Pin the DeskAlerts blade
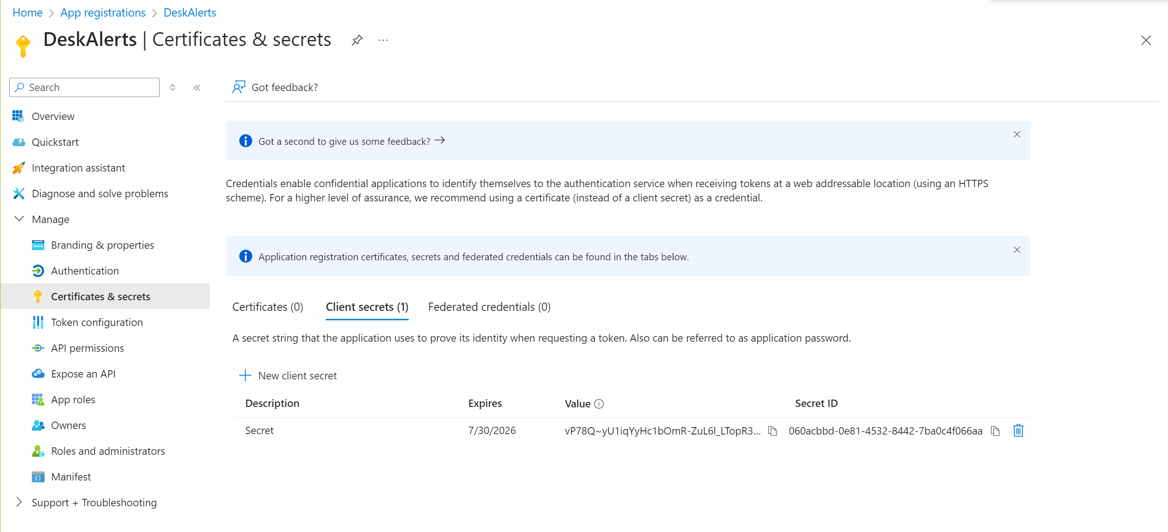 pos(357,40)
